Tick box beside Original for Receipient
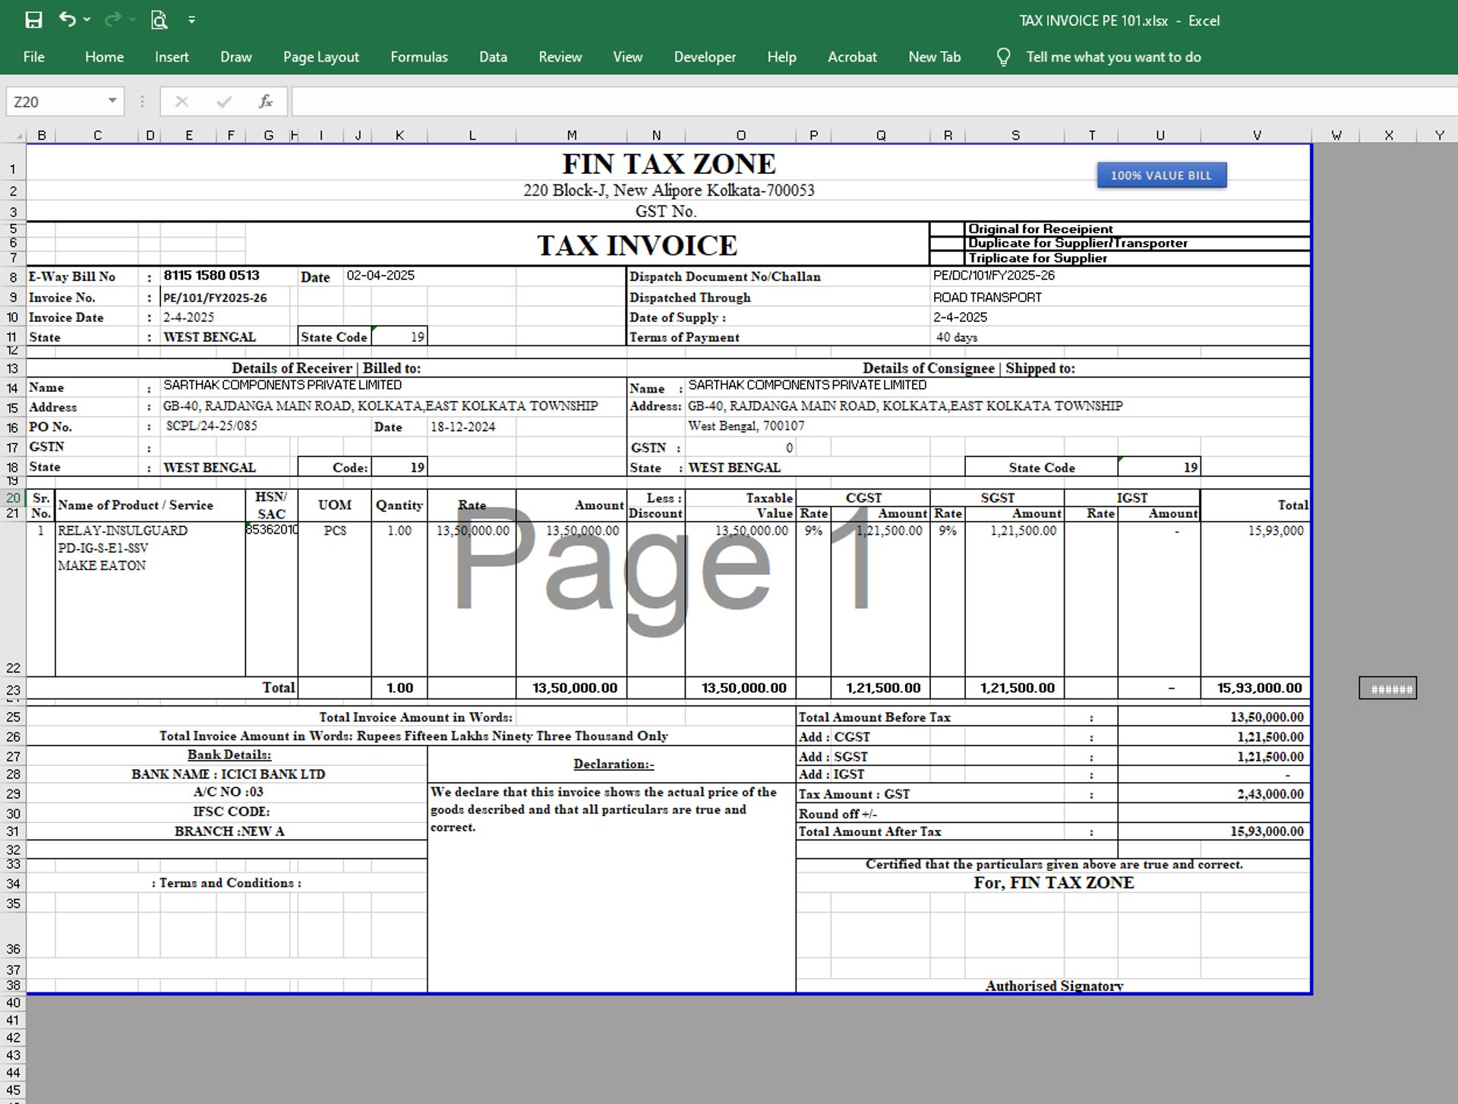The width and height of the screenshot is (1458, 1104). (947, 229)
